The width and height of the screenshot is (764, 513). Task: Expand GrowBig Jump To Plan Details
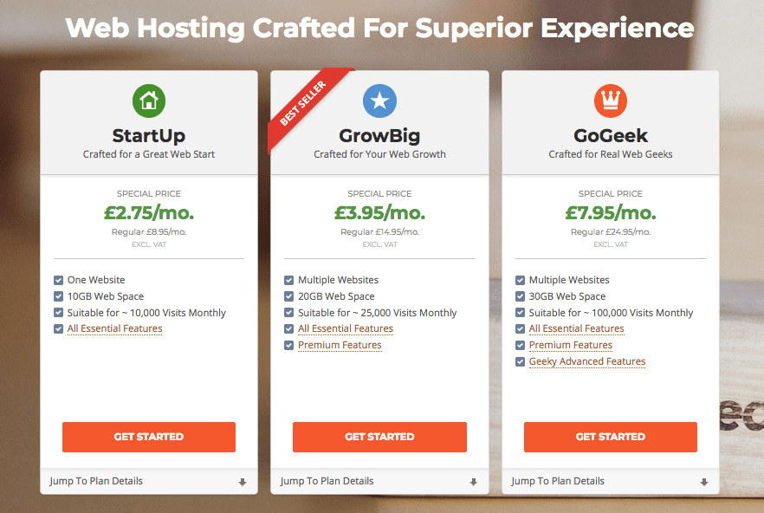pos(379,481)
